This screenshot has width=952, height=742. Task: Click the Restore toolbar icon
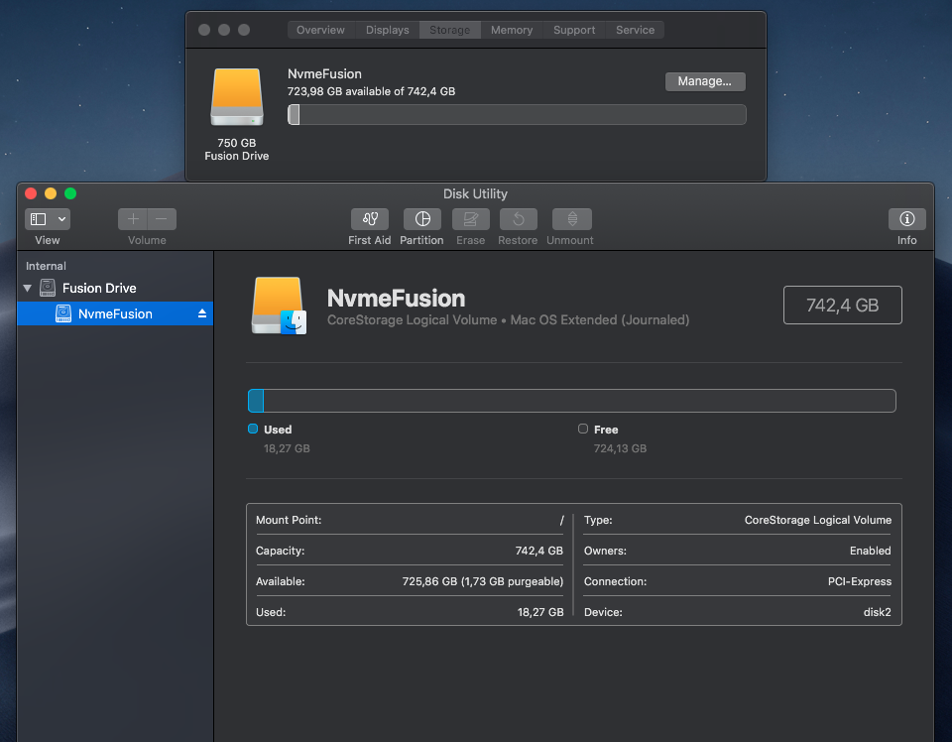[518, 219]
